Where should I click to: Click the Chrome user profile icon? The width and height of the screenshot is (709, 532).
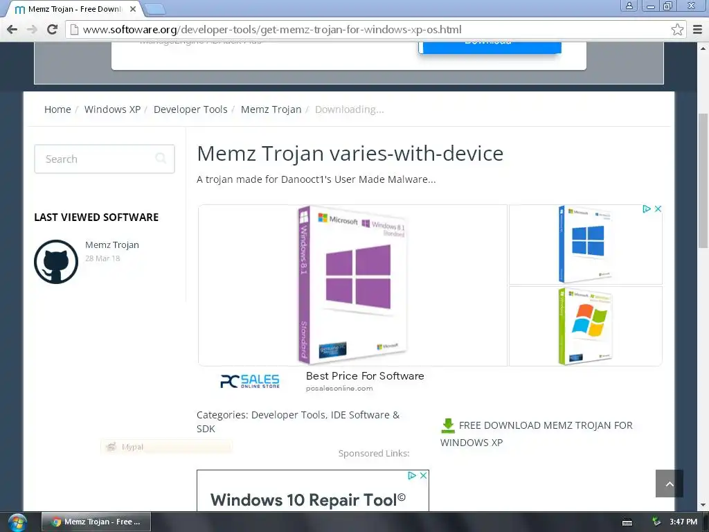click(629, 6)
